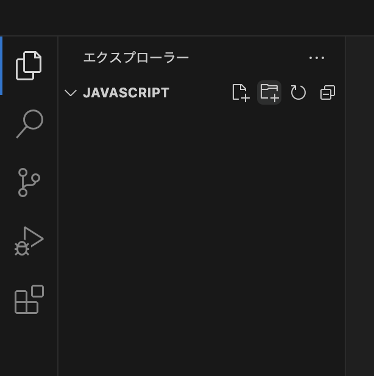Collapse all folders in Explorer

point(327,92)
